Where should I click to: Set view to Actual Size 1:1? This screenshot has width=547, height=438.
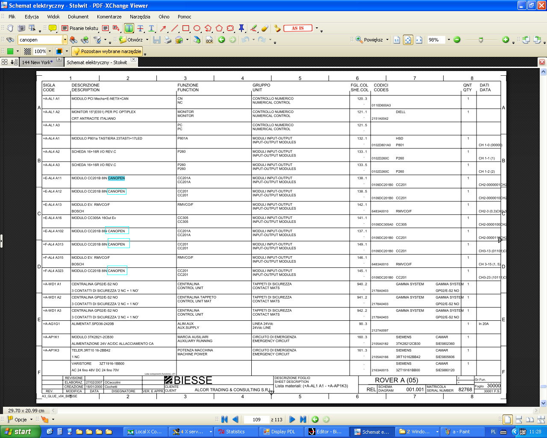point(397,40)
